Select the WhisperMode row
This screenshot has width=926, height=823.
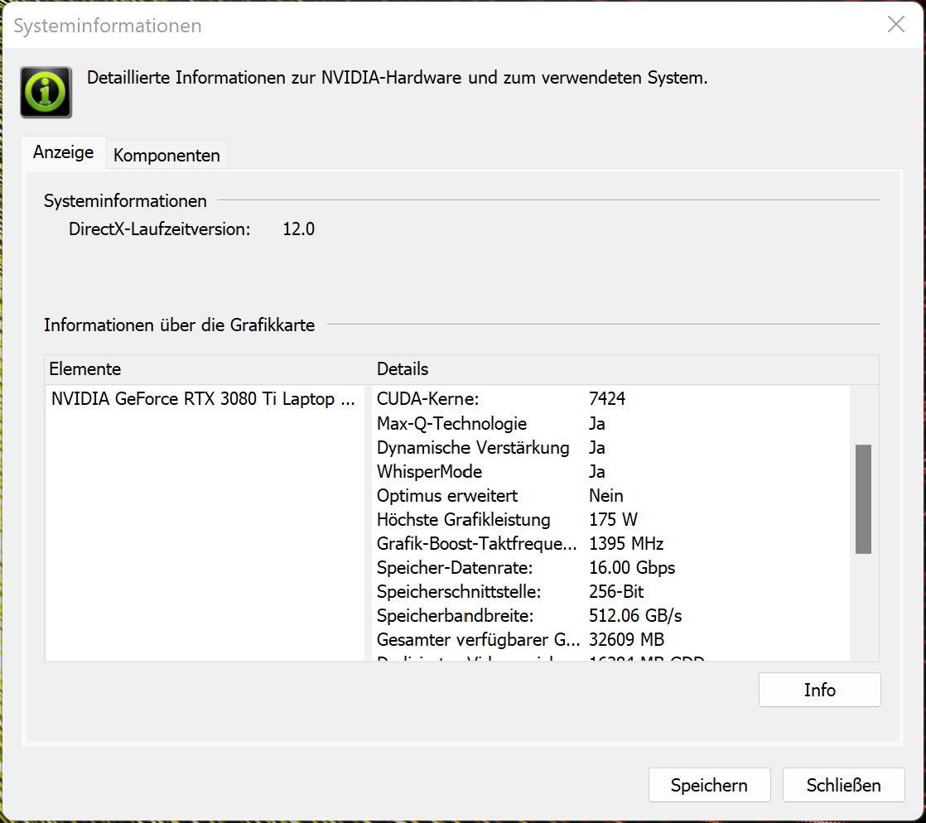611,472
